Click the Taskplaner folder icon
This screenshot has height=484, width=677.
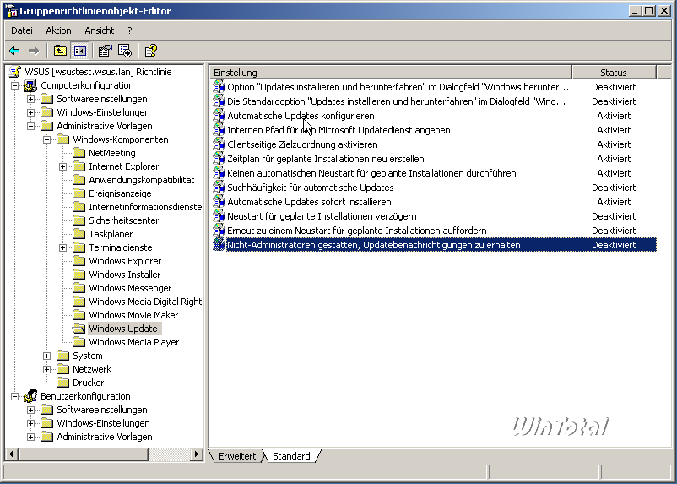pos(79,234)
